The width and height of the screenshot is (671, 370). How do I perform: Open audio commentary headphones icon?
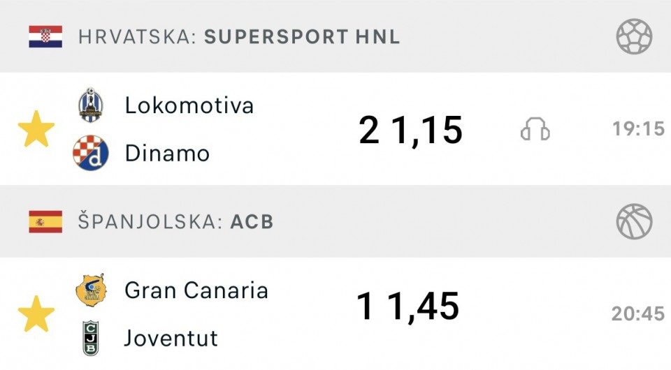535,129
